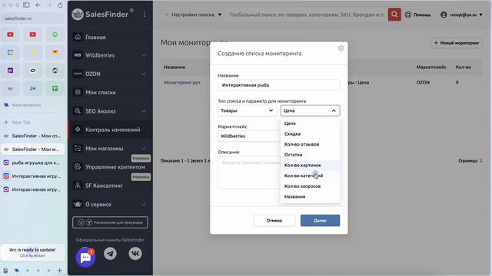This screenshot has width=492, height=276.
Task: Click Новый мониторинг button
Action: point(457,43)
